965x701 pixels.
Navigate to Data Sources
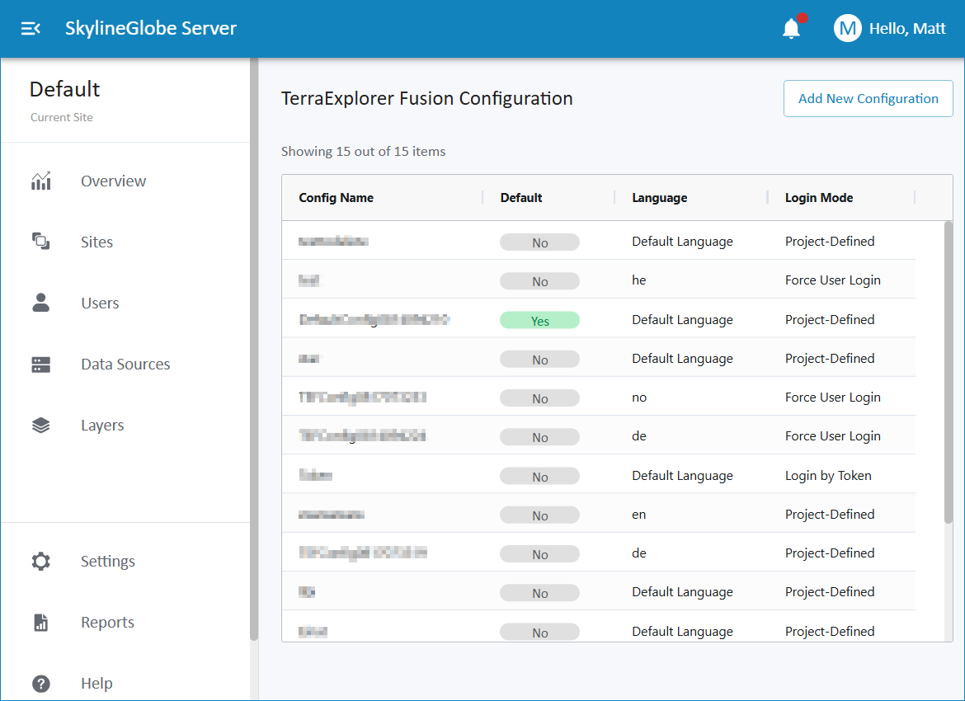125,364
